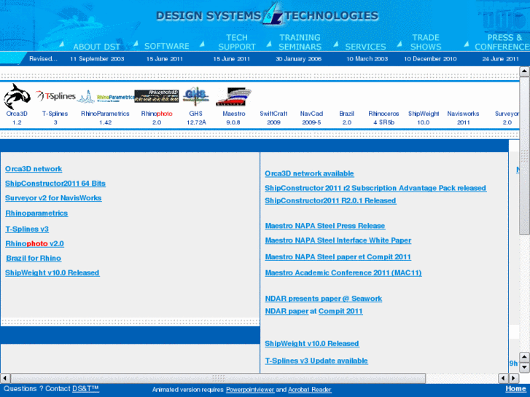
Task: Click the NDAR paper link
Action: click(287, 311)
